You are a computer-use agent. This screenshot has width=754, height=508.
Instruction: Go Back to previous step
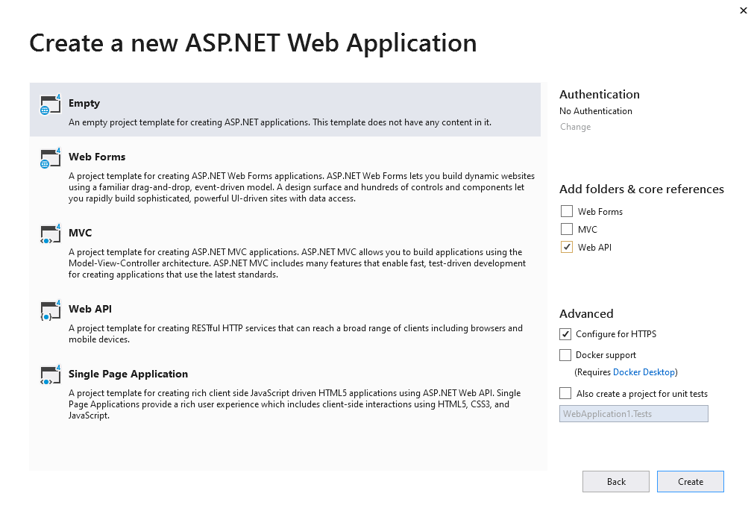[x=616, y=482]
